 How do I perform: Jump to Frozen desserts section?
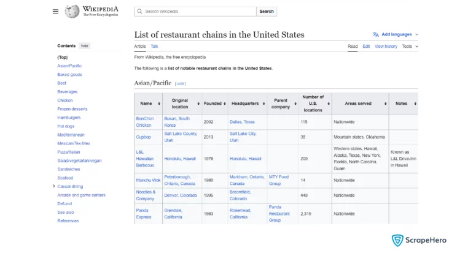tap(72, 109)
